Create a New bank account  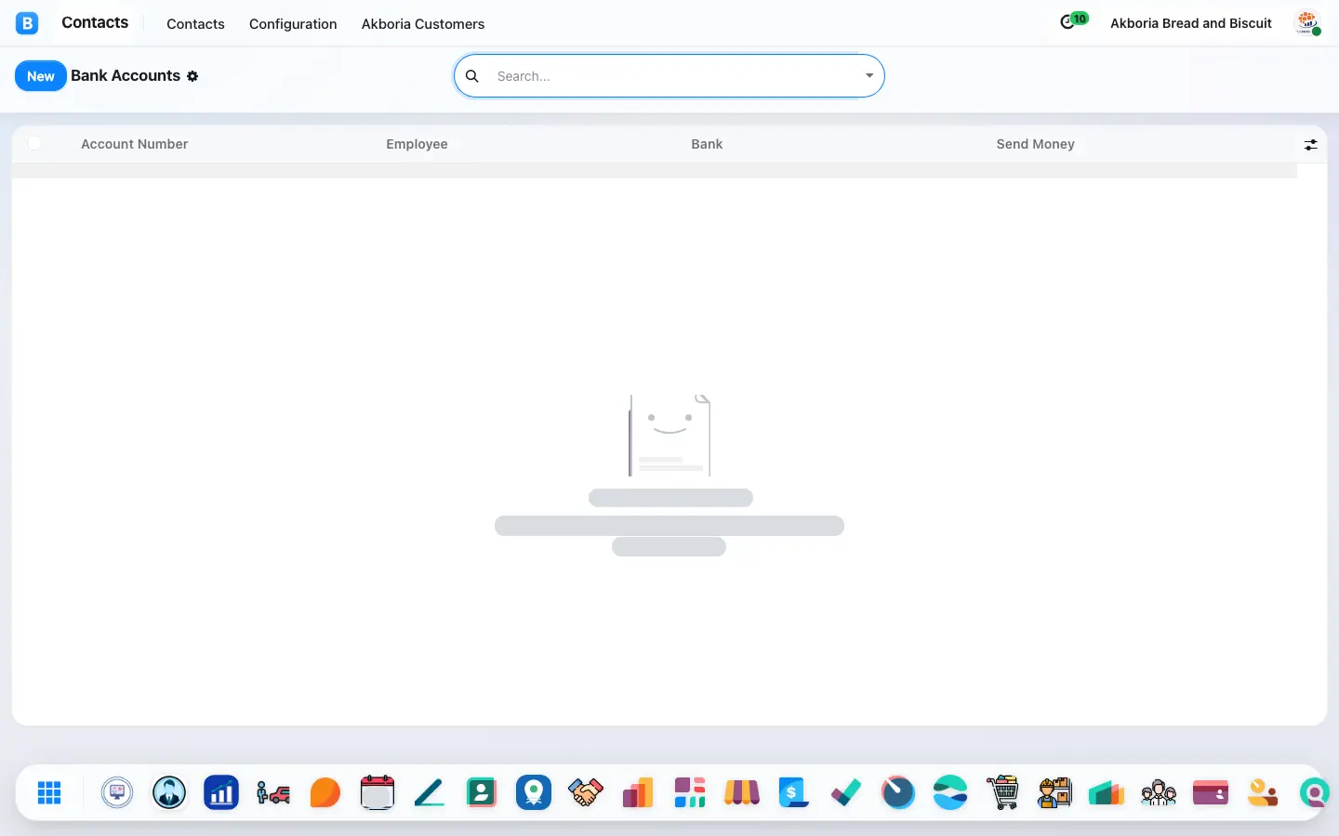pos(41,76)
